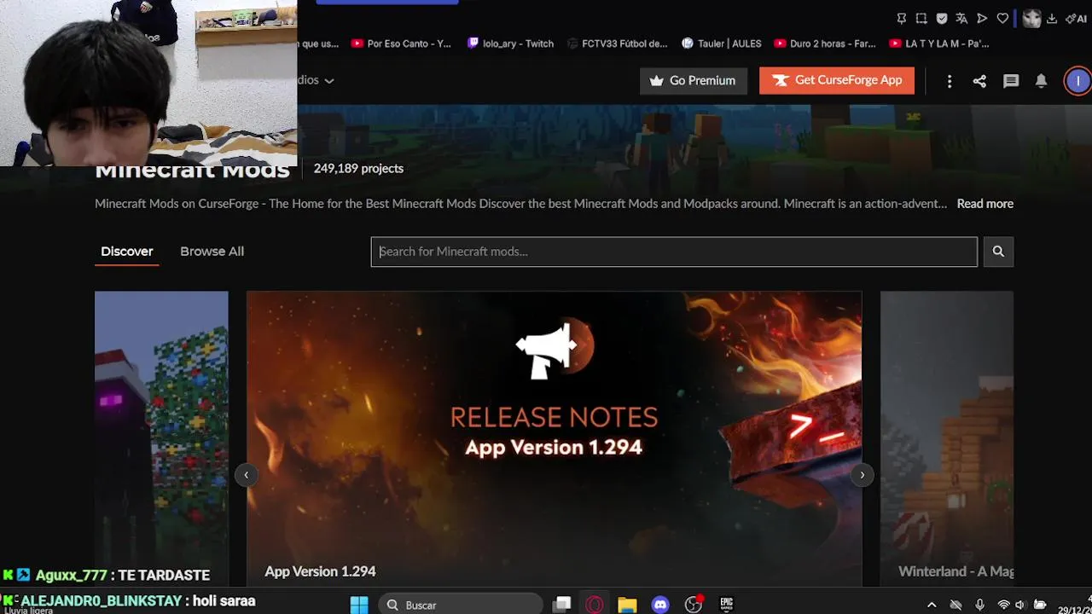Open the notifications bell icon

[x=1042, y=81]
